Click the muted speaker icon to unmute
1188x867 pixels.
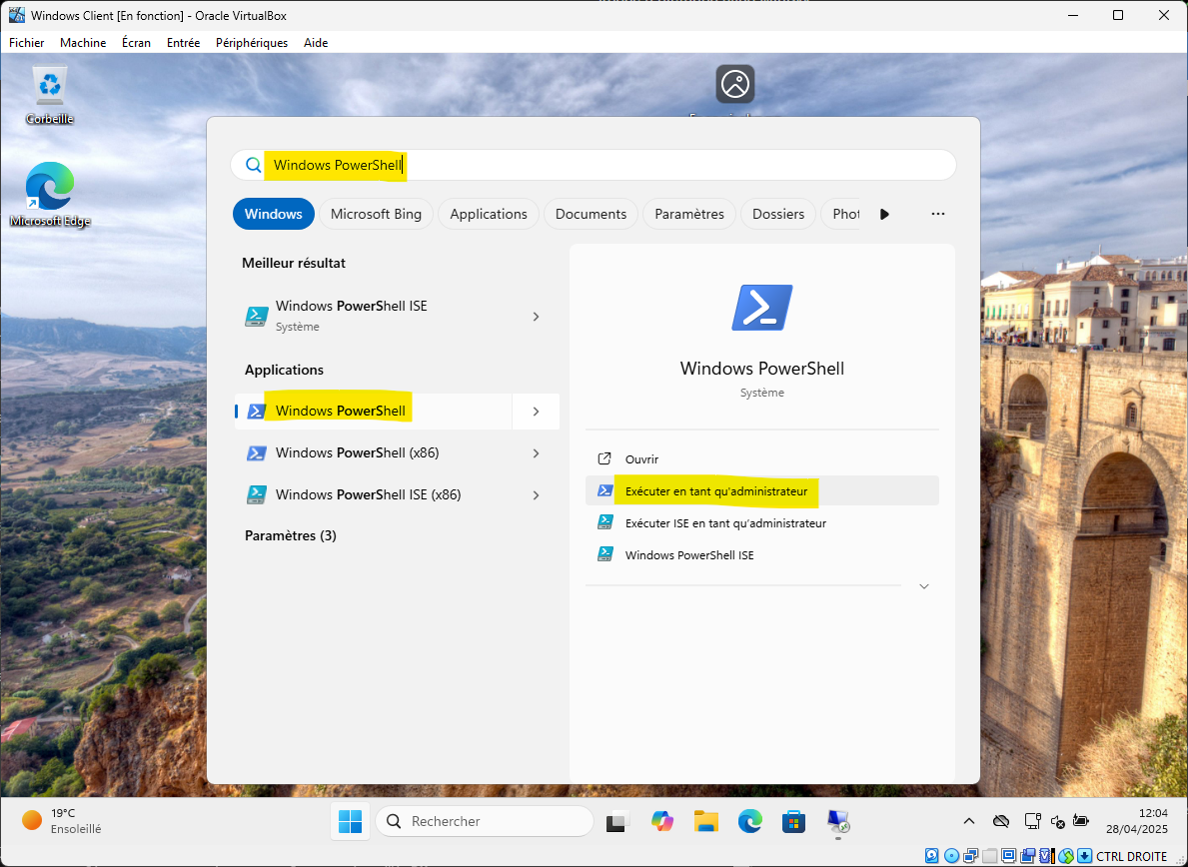[x=1057, y=820]
